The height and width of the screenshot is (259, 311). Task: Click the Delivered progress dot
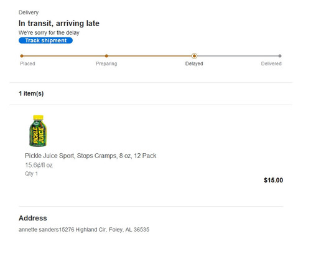(280, 56)
